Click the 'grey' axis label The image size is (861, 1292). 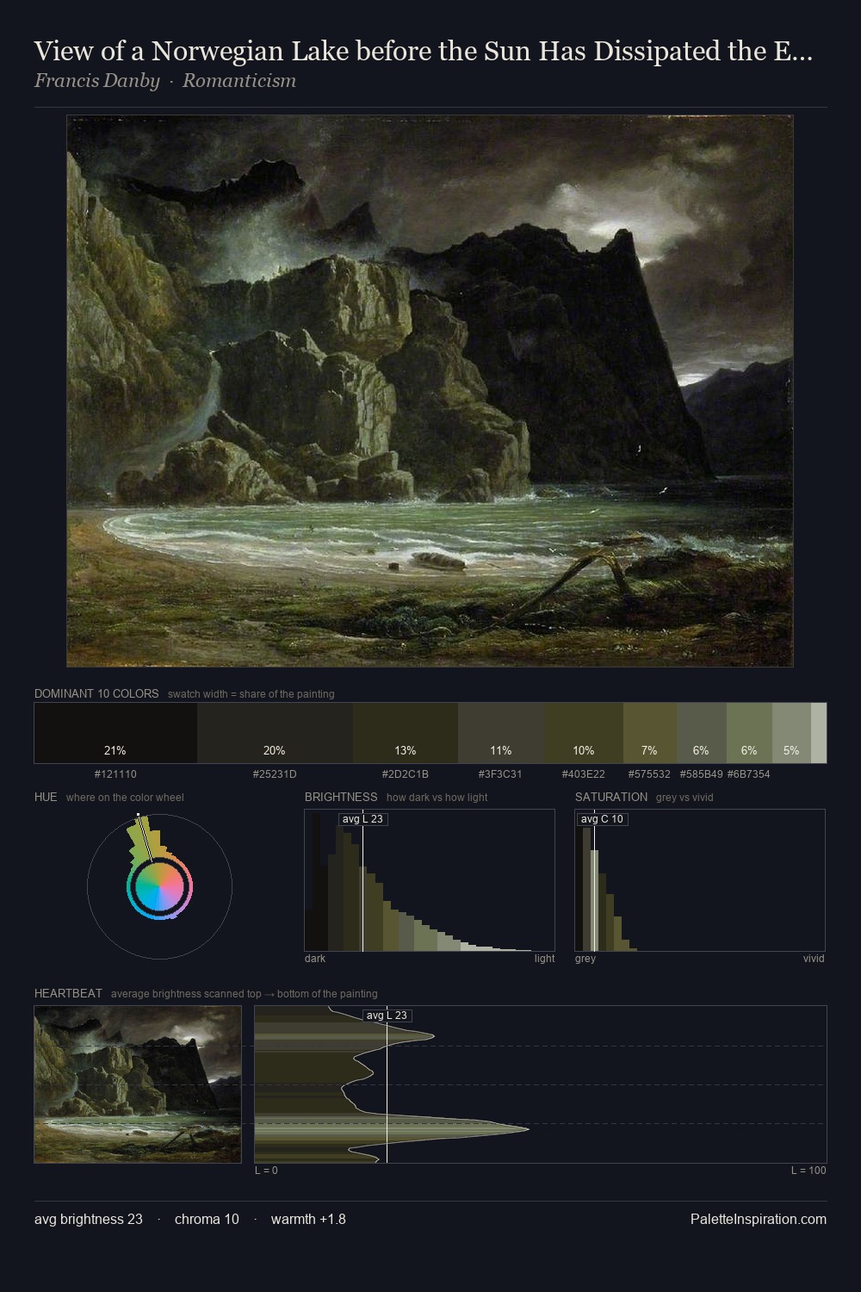tap(585, 959)
